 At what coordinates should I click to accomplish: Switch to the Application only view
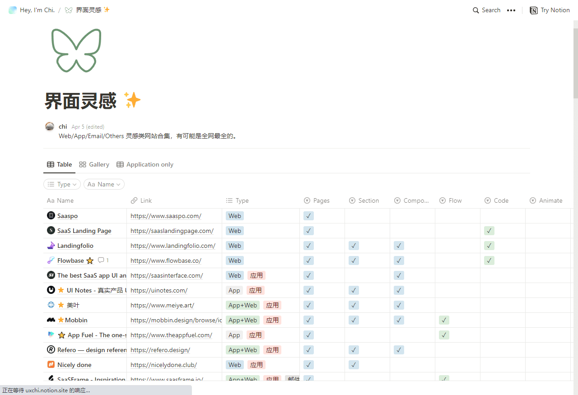144,164
